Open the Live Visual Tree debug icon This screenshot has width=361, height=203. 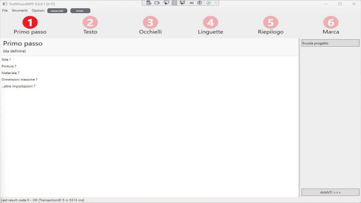point(149,3)
